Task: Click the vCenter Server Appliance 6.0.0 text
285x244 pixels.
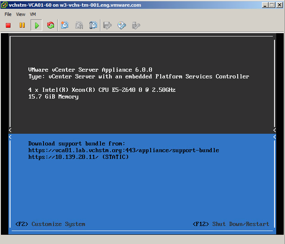Action: coord(90,70)
